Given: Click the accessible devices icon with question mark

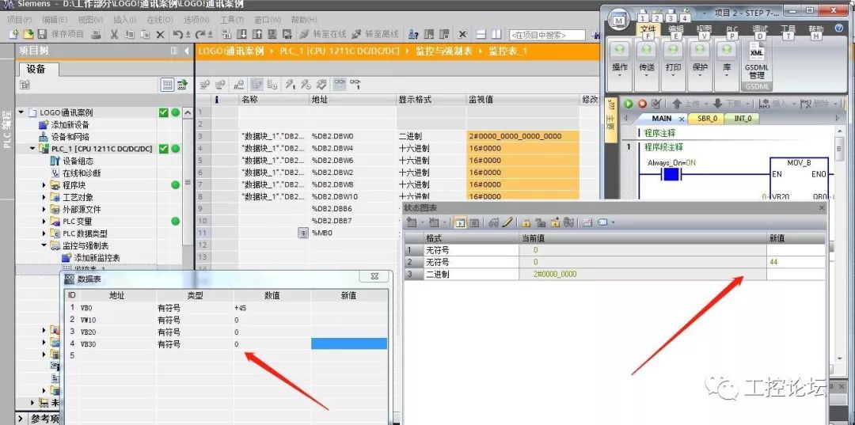Looking at the screenshot, I should pyautogui.click(x=413, y=34).
